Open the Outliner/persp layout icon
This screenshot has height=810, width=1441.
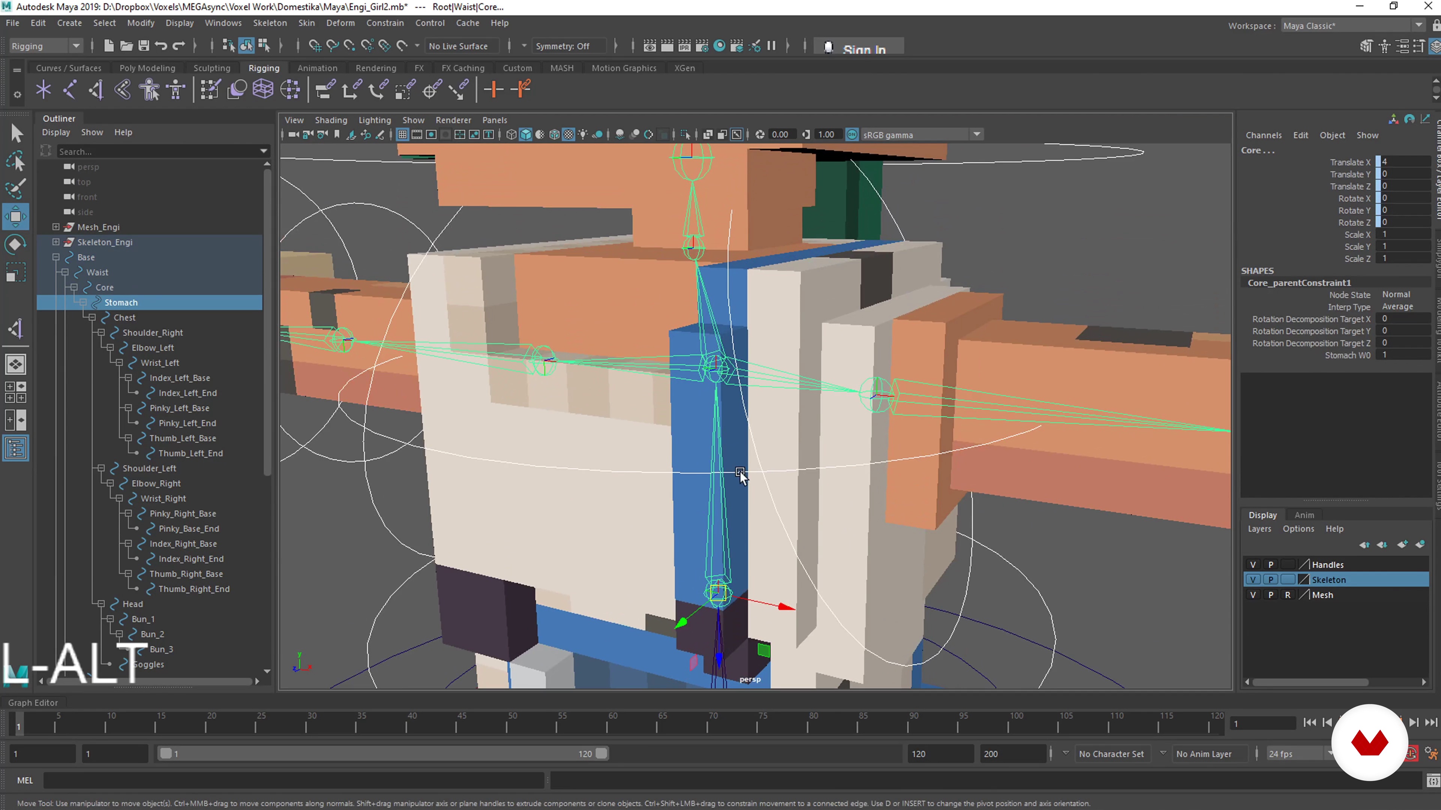[16, 448]
